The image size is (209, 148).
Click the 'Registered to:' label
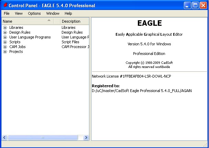[x=106, y=86]
